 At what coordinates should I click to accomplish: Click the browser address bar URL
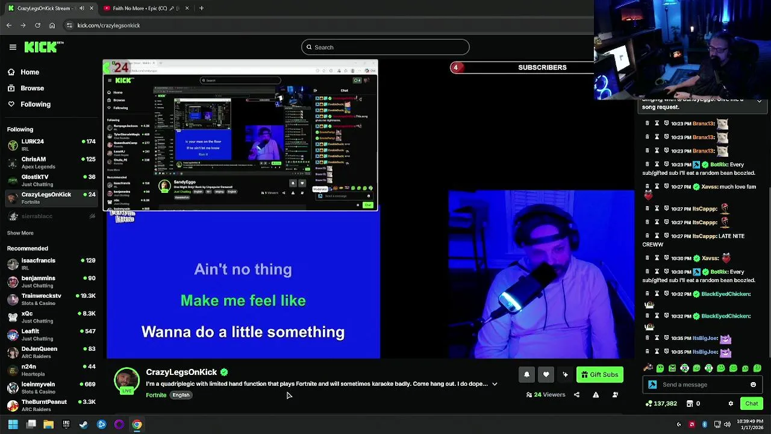[108, 25]
